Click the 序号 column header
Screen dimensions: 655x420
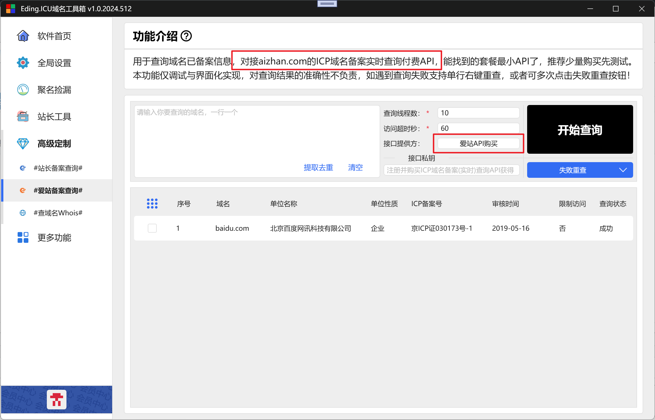pos(184,204)
